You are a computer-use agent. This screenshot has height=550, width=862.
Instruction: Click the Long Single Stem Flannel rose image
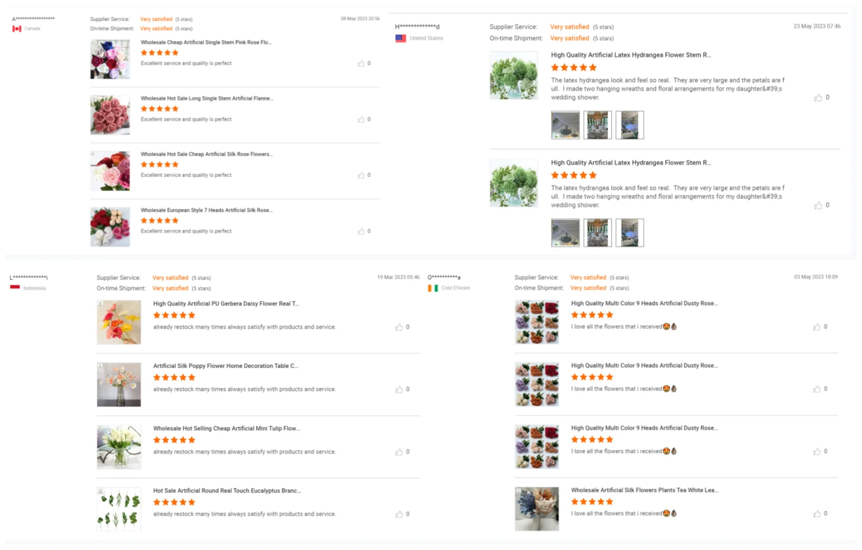[110, 115]
